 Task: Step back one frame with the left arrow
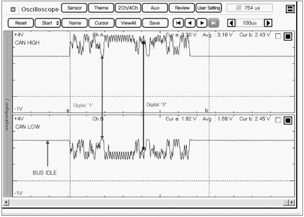pyautogui.click(x=190, y=23)
